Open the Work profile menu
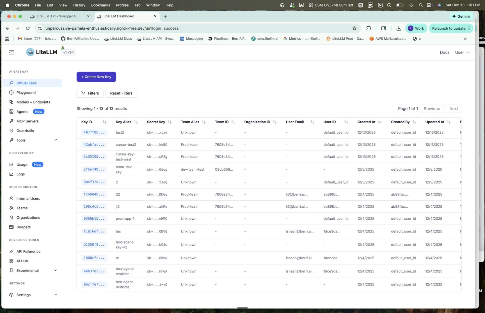 [x=416, y=28]
